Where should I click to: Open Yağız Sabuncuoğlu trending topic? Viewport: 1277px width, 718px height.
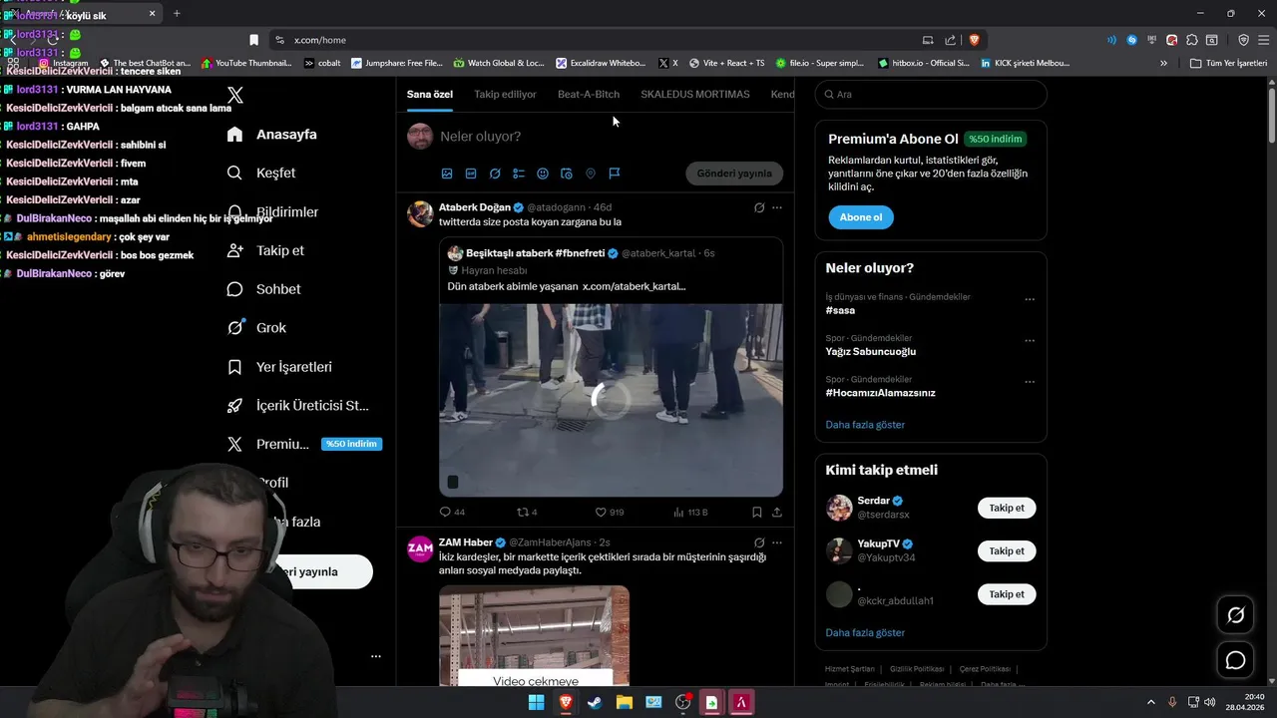point(871,352)
